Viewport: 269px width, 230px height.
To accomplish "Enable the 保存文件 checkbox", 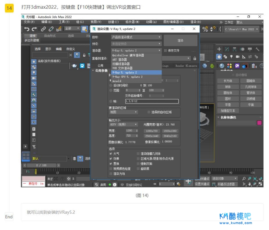I will [x=166, y=51].
